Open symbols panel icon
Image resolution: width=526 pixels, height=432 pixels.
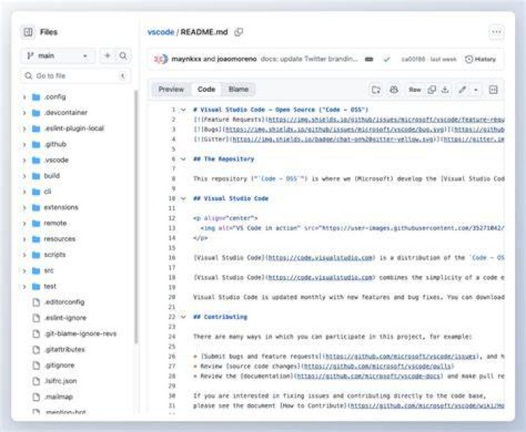493,90
